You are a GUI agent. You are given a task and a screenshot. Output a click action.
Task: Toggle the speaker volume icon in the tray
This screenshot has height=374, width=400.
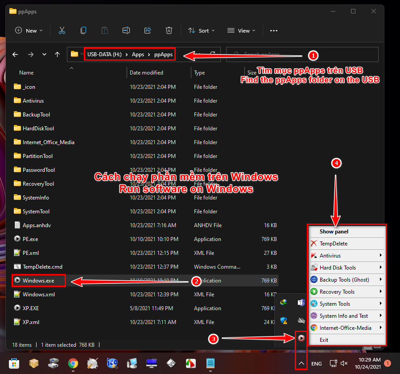click(x=344, y=363)
